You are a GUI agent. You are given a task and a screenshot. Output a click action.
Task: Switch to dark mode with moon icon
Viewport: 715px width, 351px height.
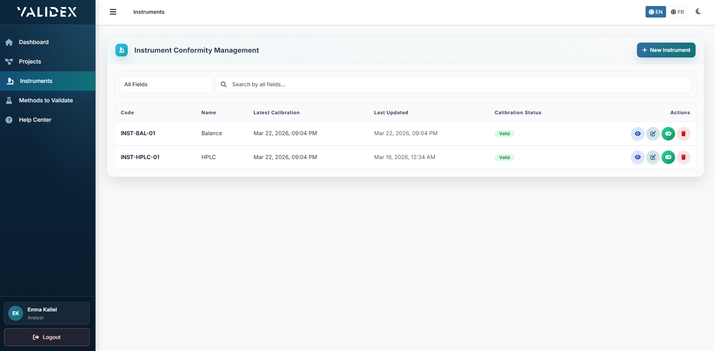tap(698, 12)
